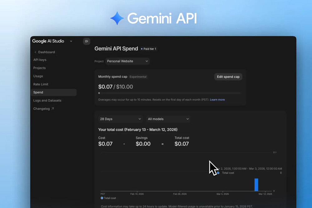The width and height of the screenshot is (312, 208).
Task: Open the Personal Website project dropdown
Action: (x=127, y=61)
